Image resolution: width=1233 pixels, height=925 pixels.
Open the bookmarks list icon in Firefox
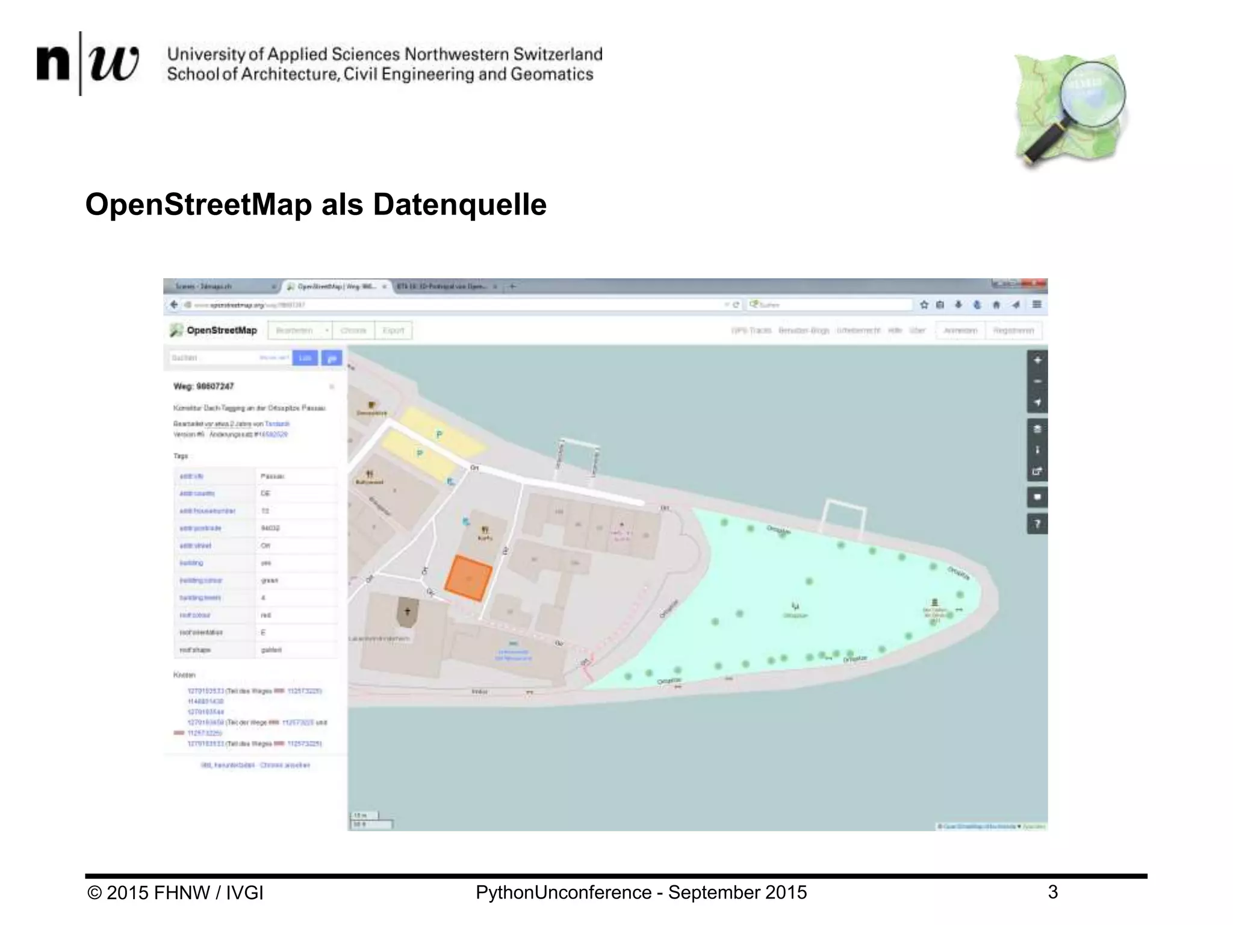pyautogui.click(x=940, y=305)
